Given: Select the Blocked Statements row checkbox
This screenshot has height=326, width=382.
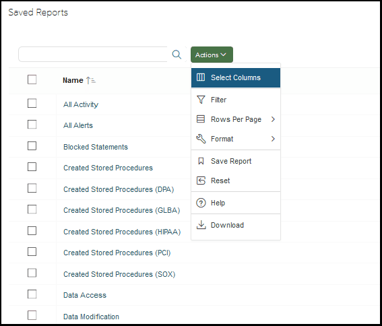Looking at the screenshot, I should tap(32, 145).
